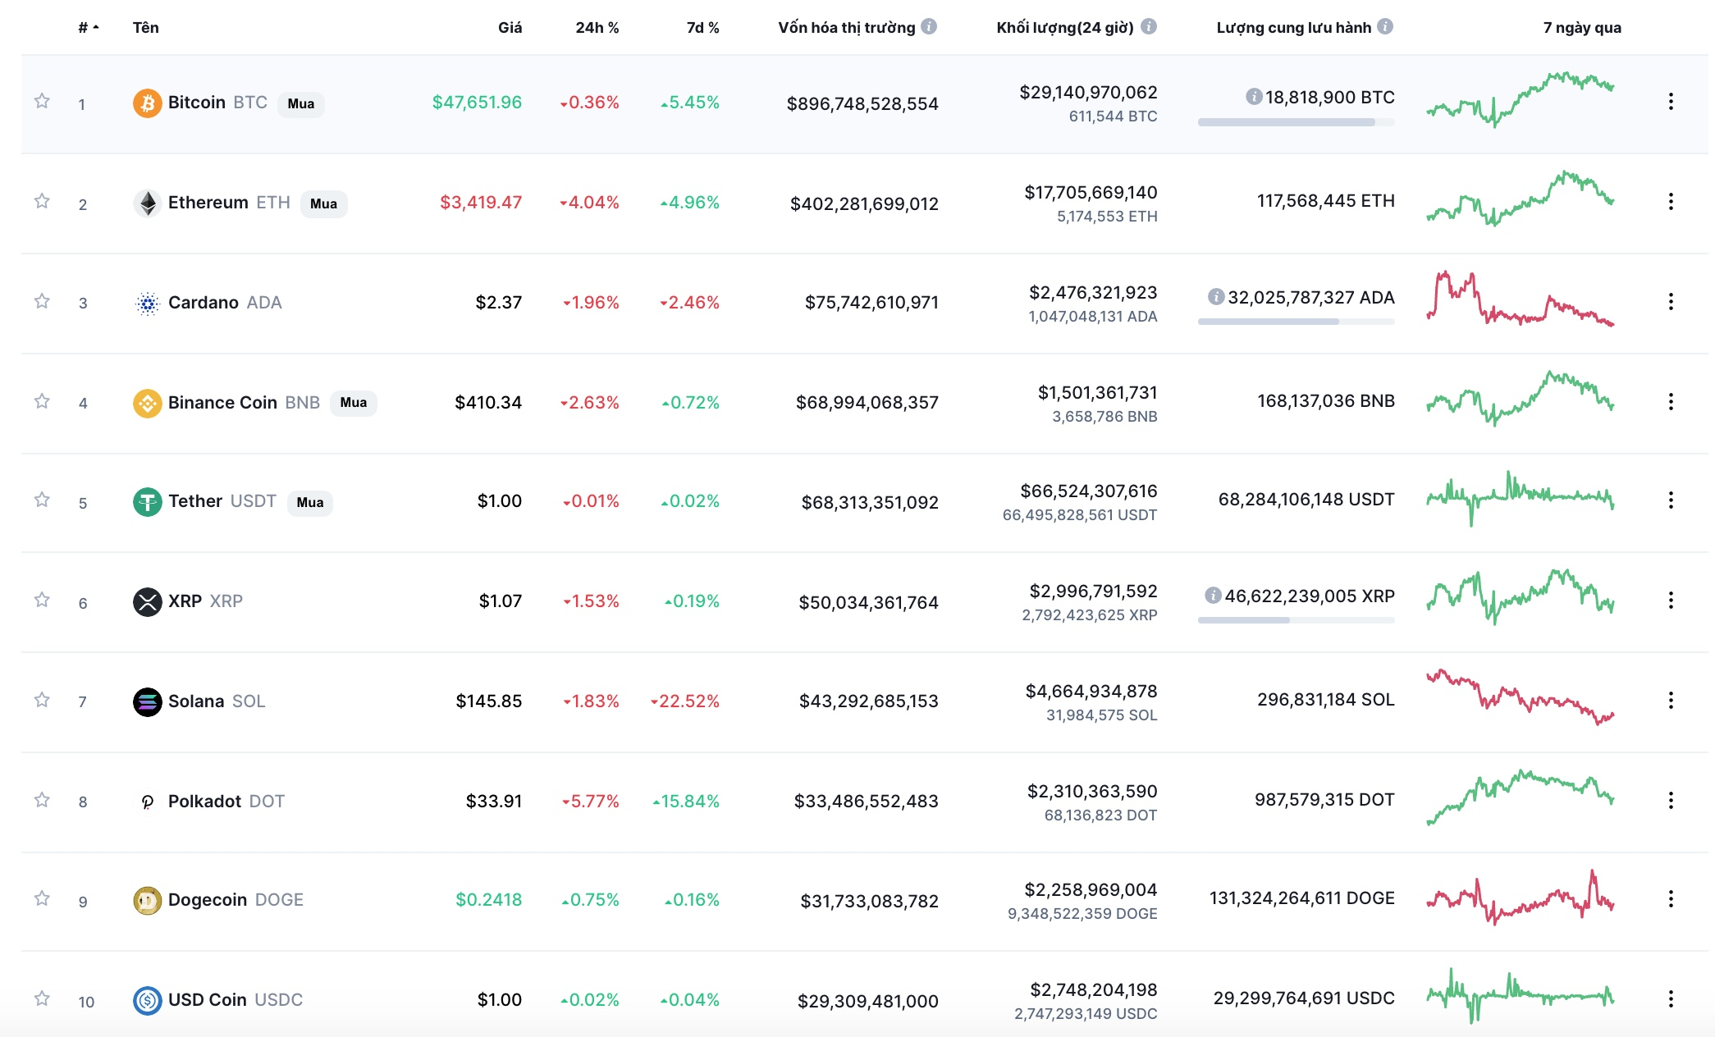Star Tether in the watchlist column

pyautogui.click(x=42, y=500)
